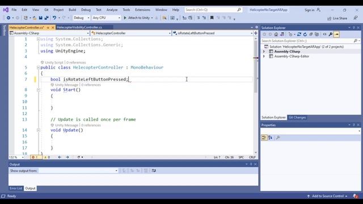Open the Build menu
Screen dimensions: 363x204
[72, 10]
